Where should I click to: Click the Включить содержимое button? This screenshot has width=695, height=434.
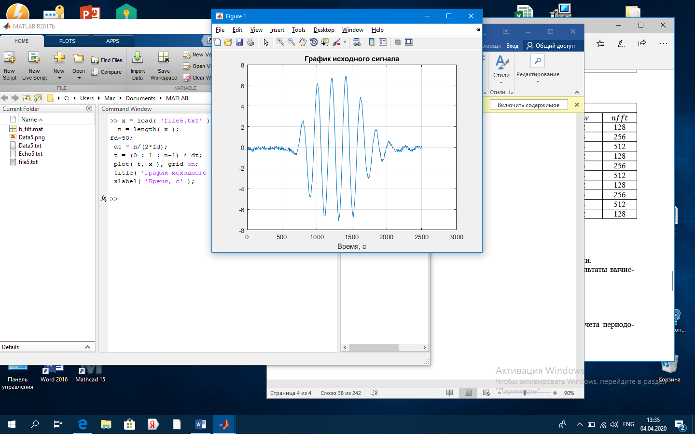[528, 105]
